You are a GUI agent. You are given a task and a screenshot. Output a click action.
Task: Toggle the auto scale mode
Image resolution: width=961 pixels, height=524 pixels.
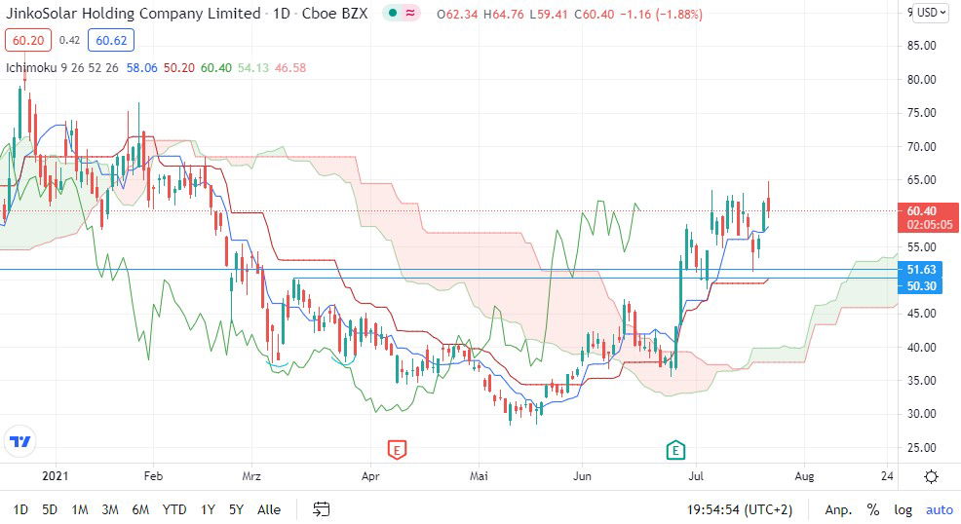pos(940,509)
